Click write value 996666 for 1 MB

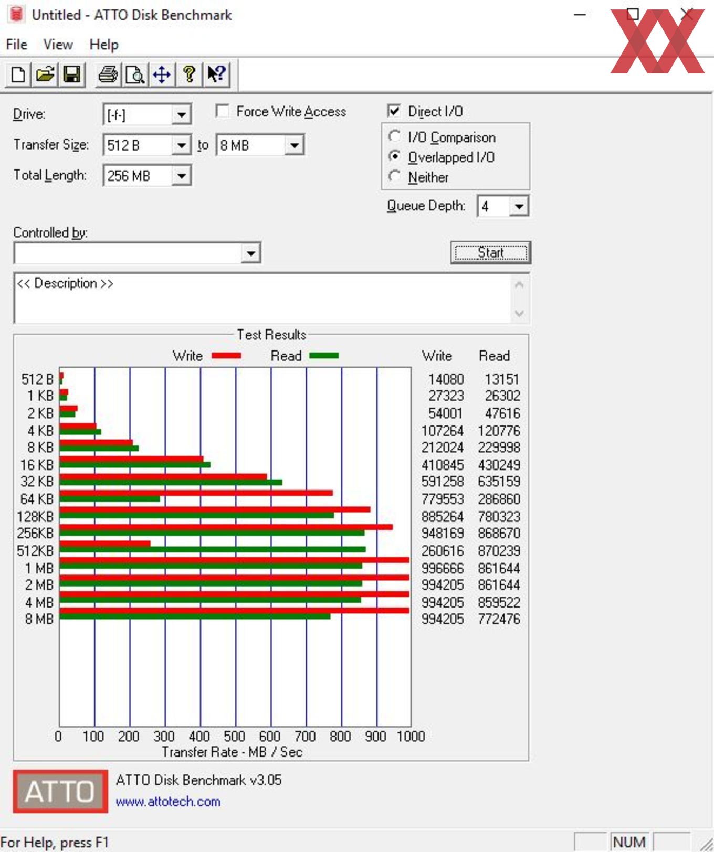[443, 568]
